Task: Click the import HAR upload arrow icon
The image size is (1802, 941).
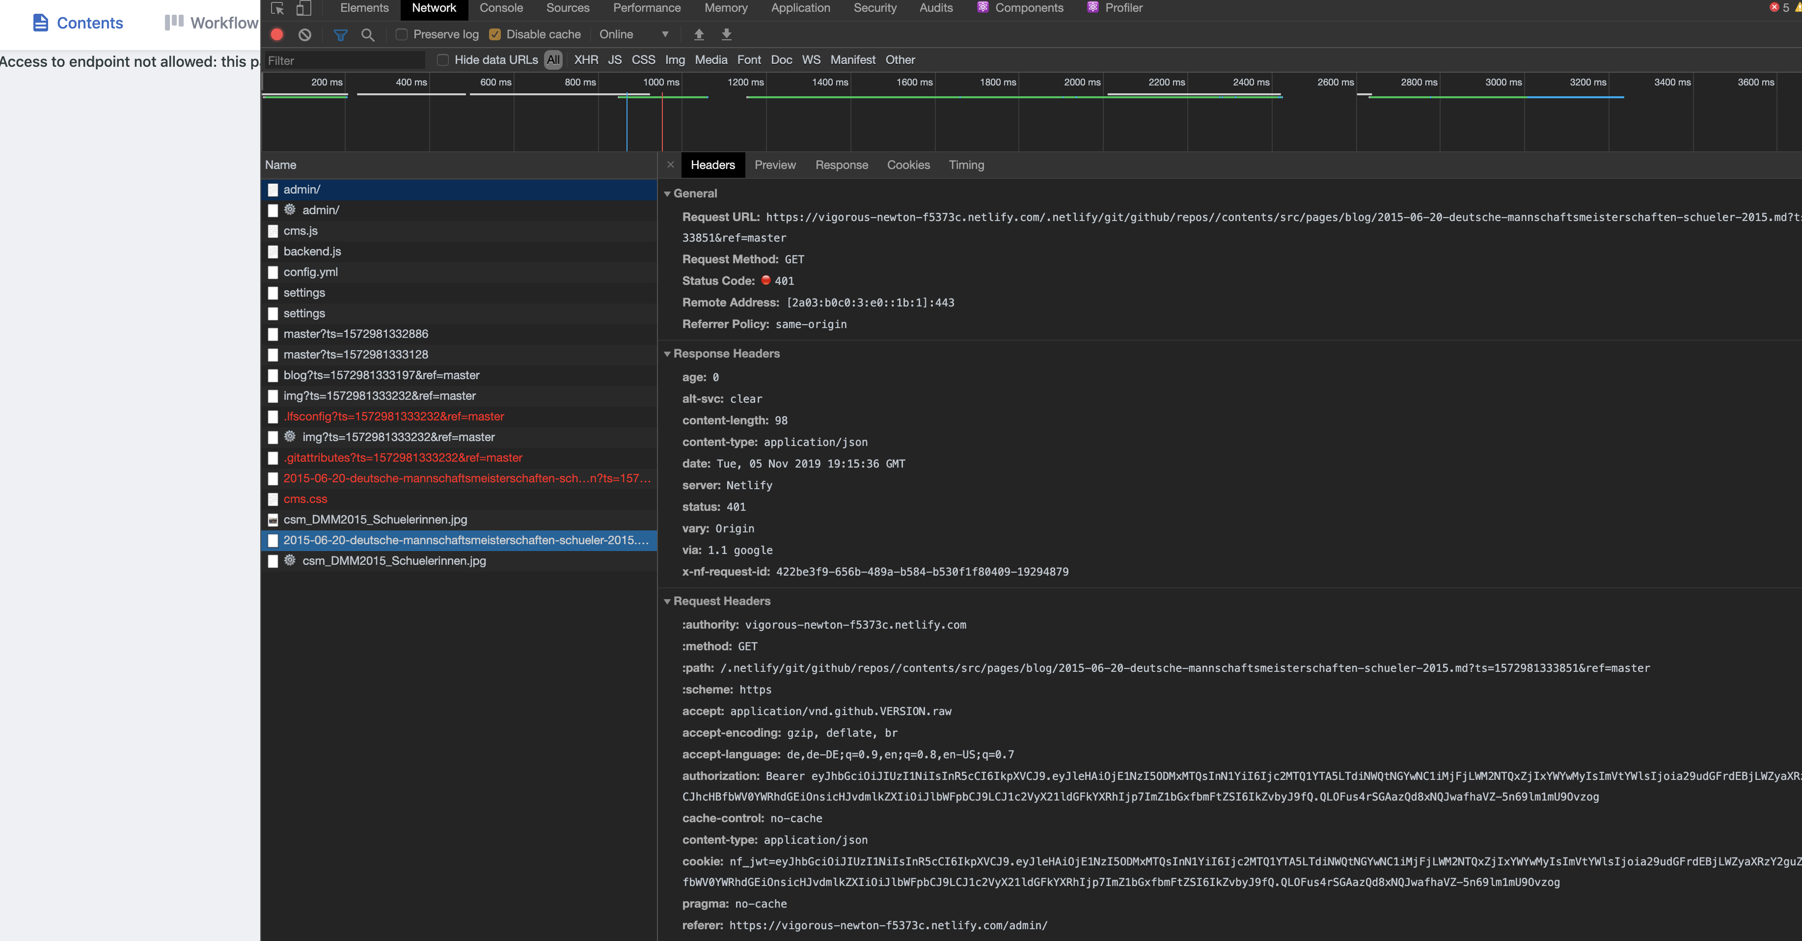Action: [x=698, y=34]
